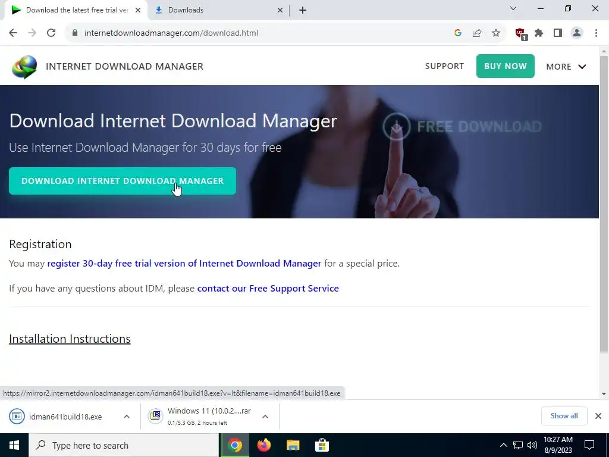Expand the MORE dropdown menu
The height and width of the screenshot is (457, 609).
[566, 67]
